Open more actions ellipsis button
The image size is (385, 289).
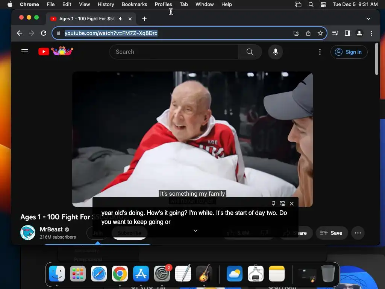358,233
